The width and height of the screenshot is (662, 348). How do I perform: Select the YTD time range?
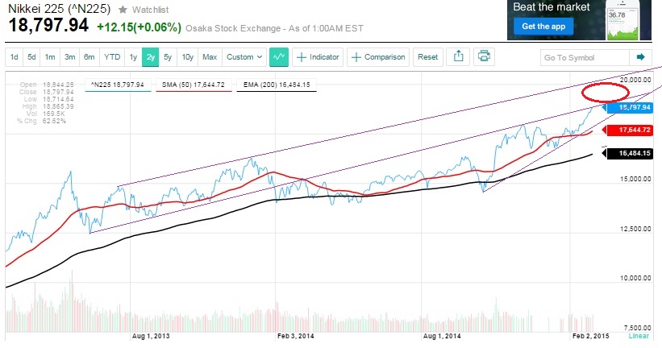112,57
